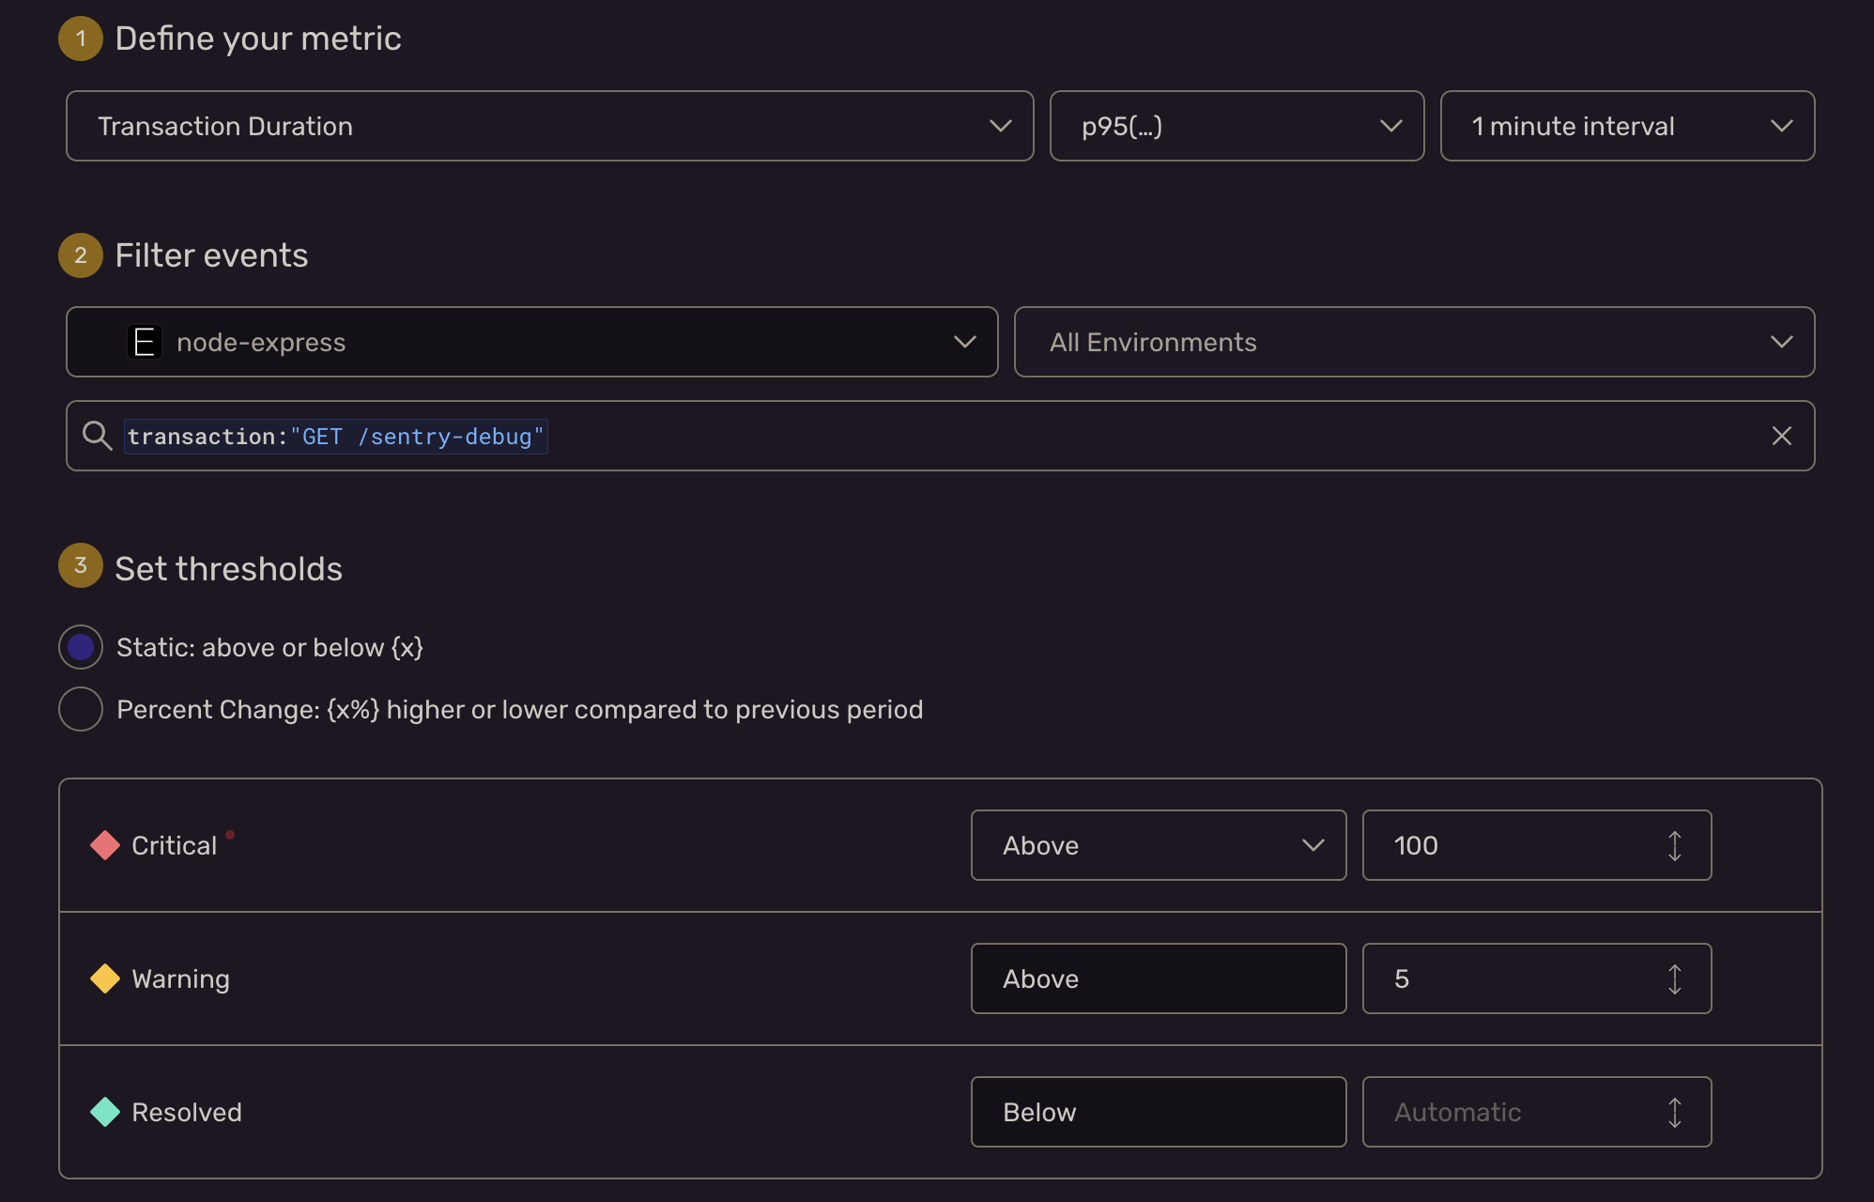Open the Transaction Duration metric dropdown
The image size is (1874, 1202).
549,126
